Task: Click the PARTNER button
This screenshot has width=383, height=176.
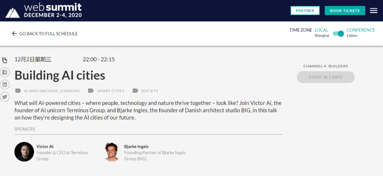Action: click(305, 11)
